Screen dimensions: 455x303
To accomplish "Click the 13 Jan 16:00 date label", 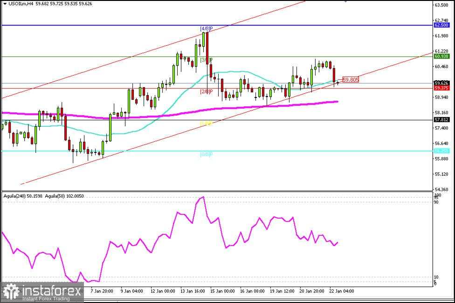I will [x=192, y=291].
